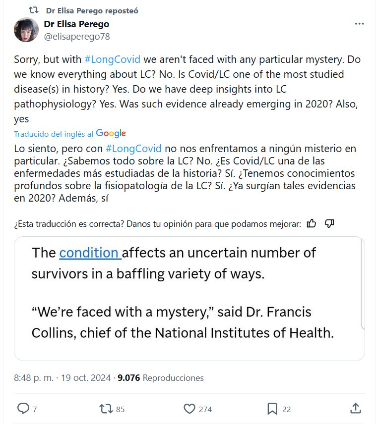The image size is (377, 424).
Task: Click the small repost icon above the author name
Action: click(34, 10)
